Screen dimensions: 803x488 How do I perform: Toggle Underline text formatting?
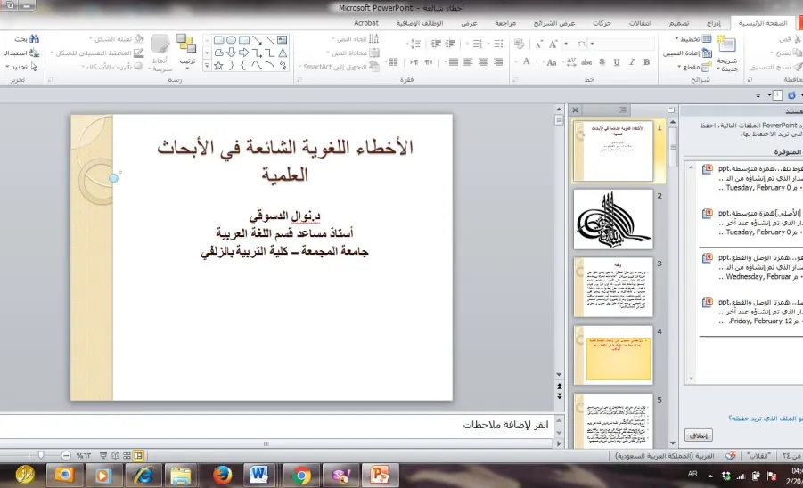(x=617, y=62)
